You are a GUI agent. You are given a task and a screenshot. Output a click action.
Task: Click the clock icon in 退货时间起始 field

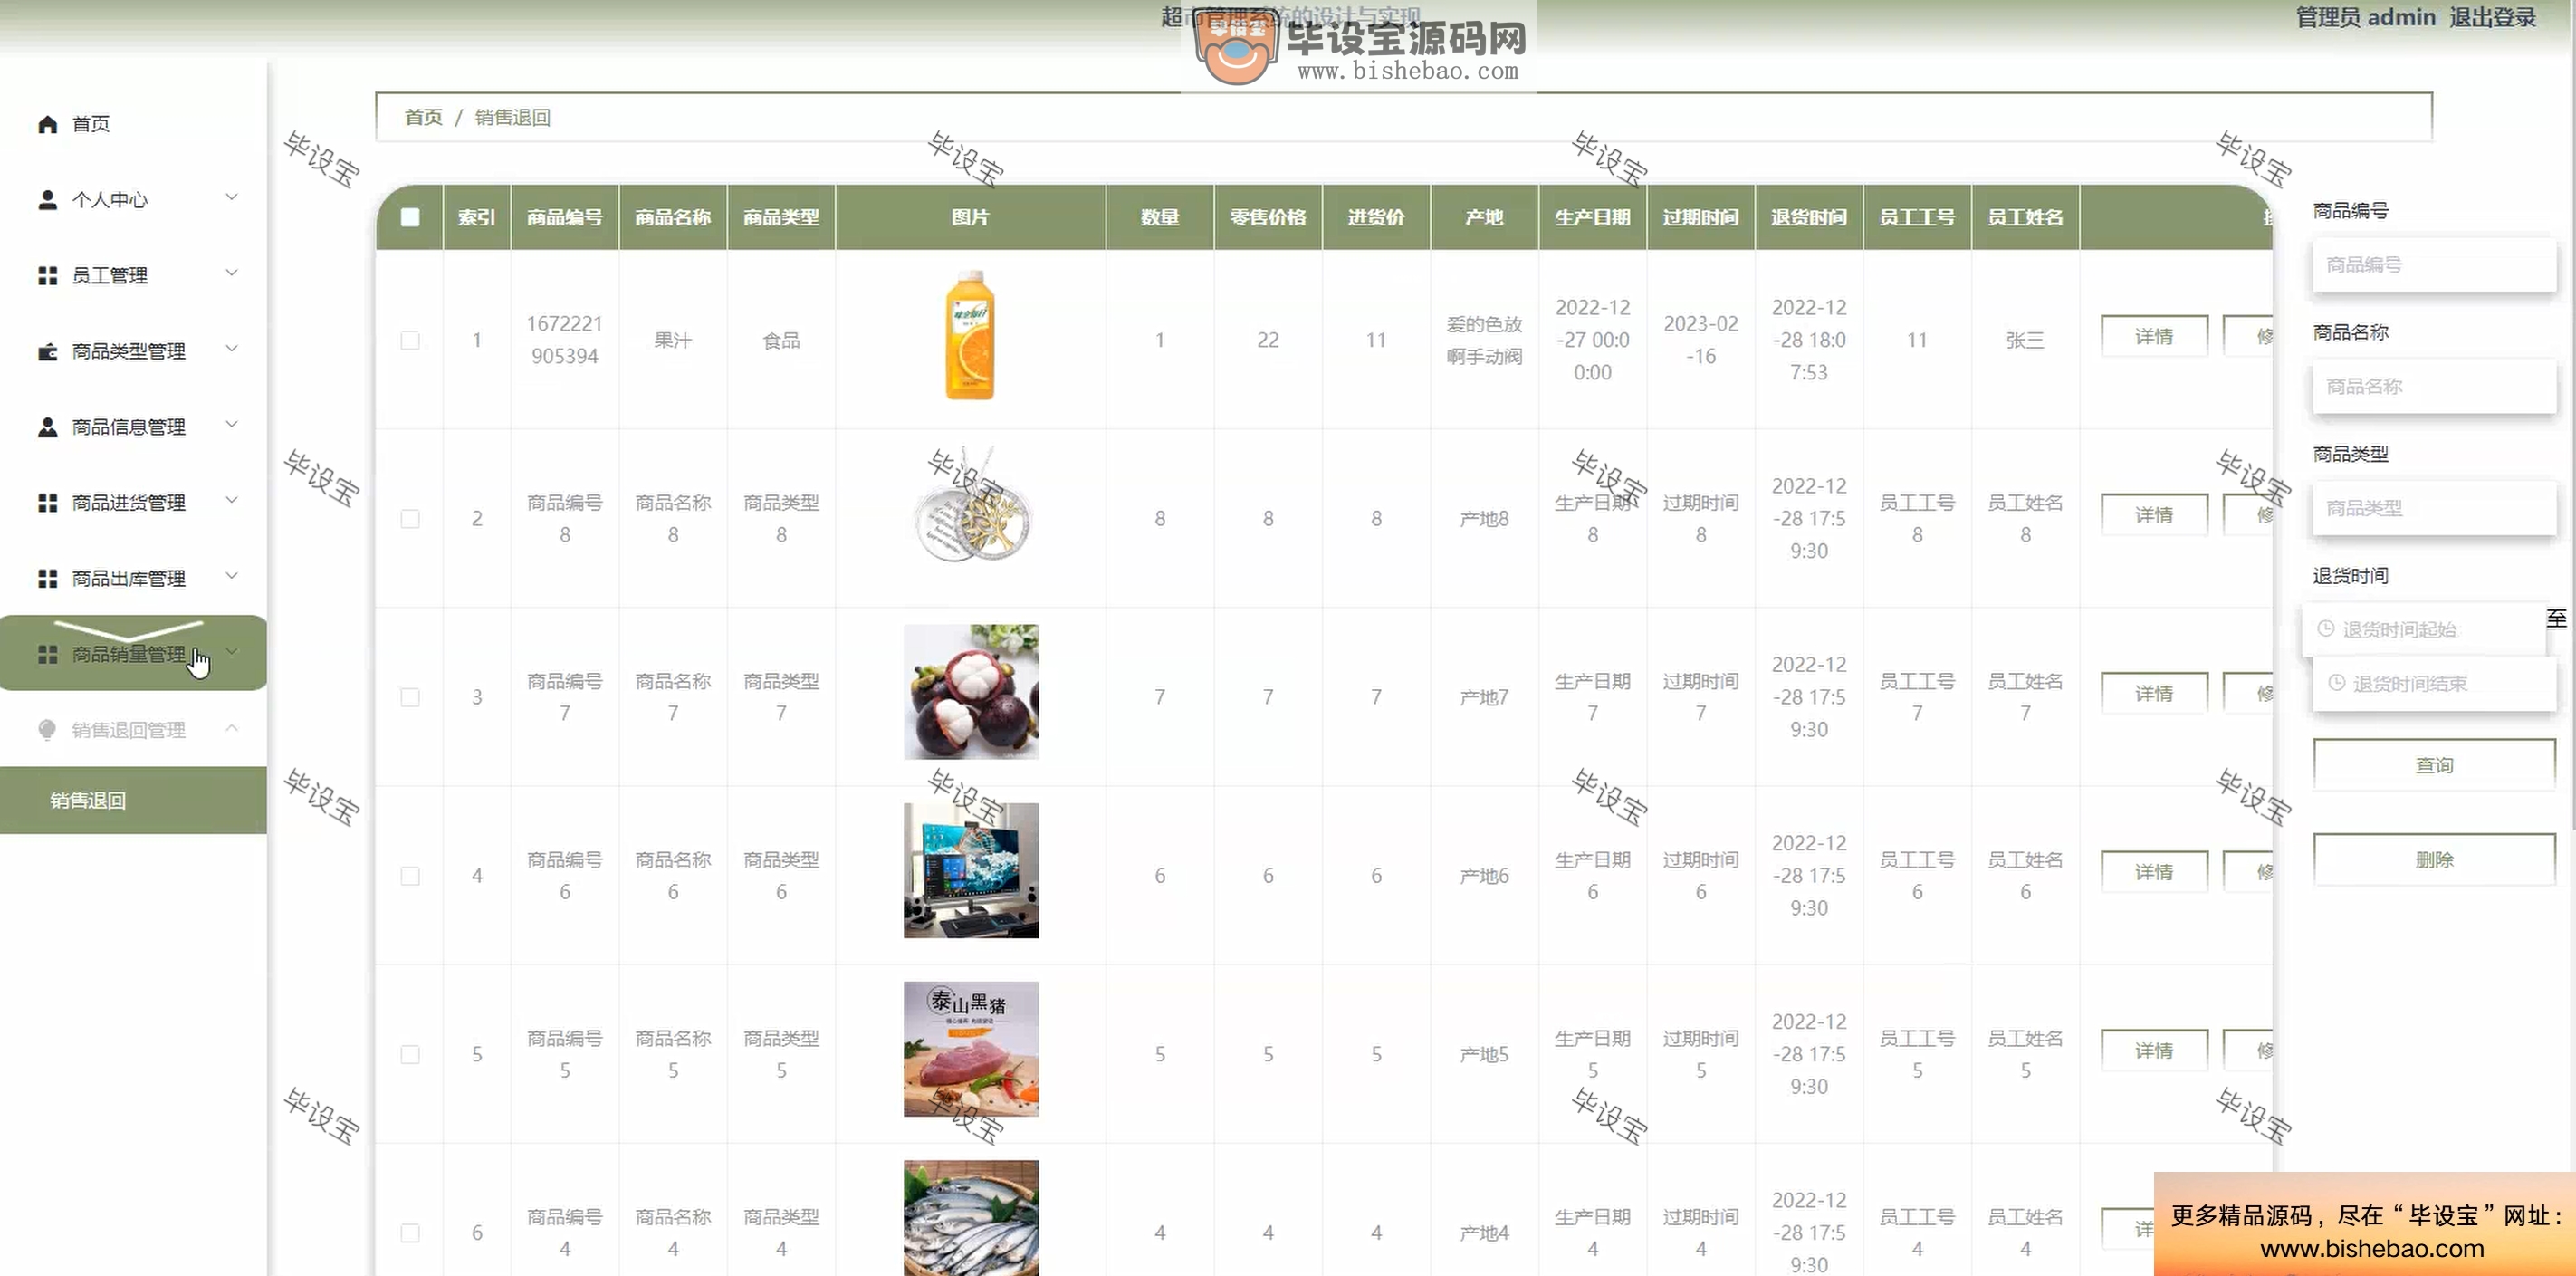2326,629
